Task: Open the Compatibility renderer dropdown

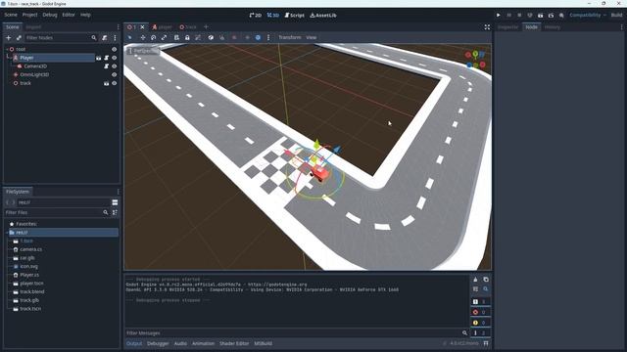Action: pyautogui.click(x=588, y=16)
